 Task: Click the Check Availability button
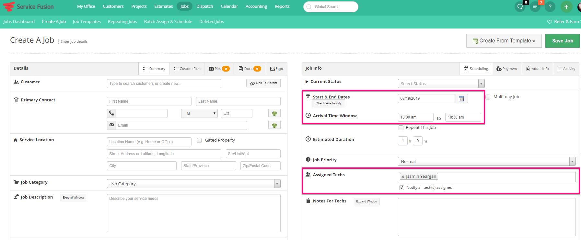pos(328,103)
